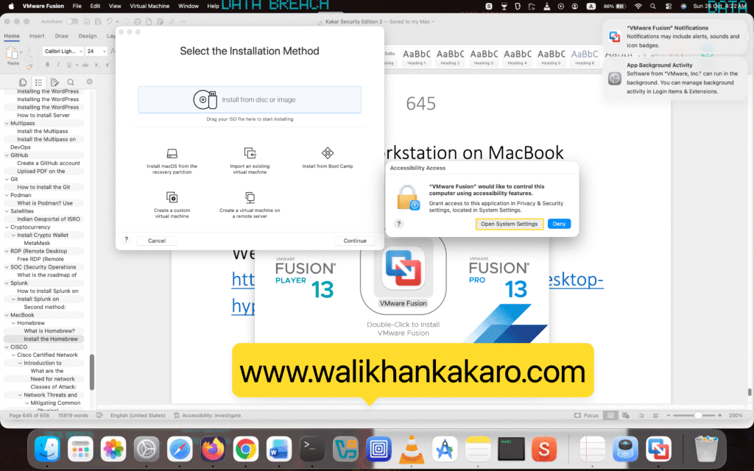
Task: Click Open System Settings in the Accessibility prompt
Action: point(510,224)
